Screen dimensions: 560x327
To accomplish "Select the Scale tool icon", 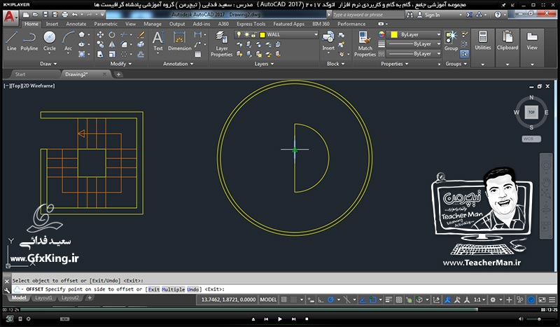I will tap(112, 54).
